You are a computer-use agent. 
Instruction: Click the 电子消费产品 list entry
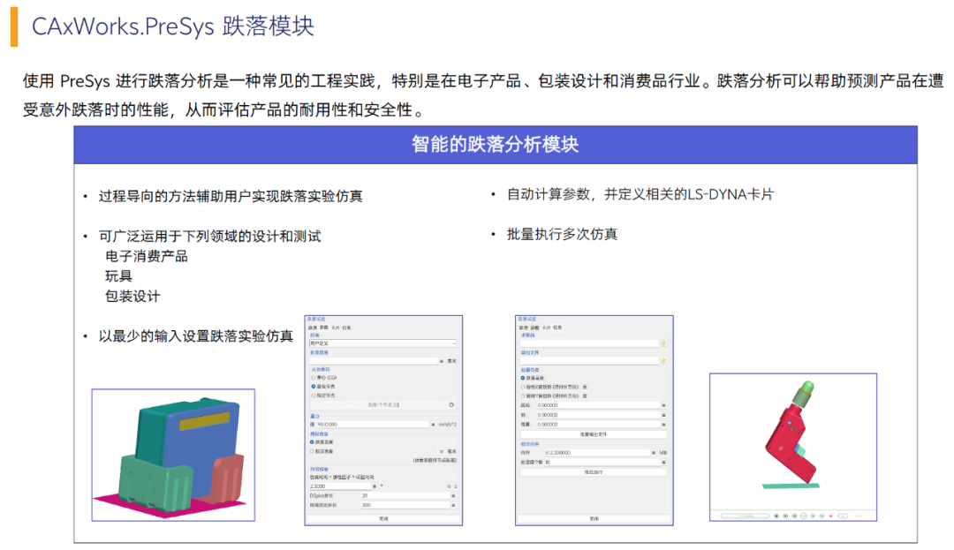[147, 257]
